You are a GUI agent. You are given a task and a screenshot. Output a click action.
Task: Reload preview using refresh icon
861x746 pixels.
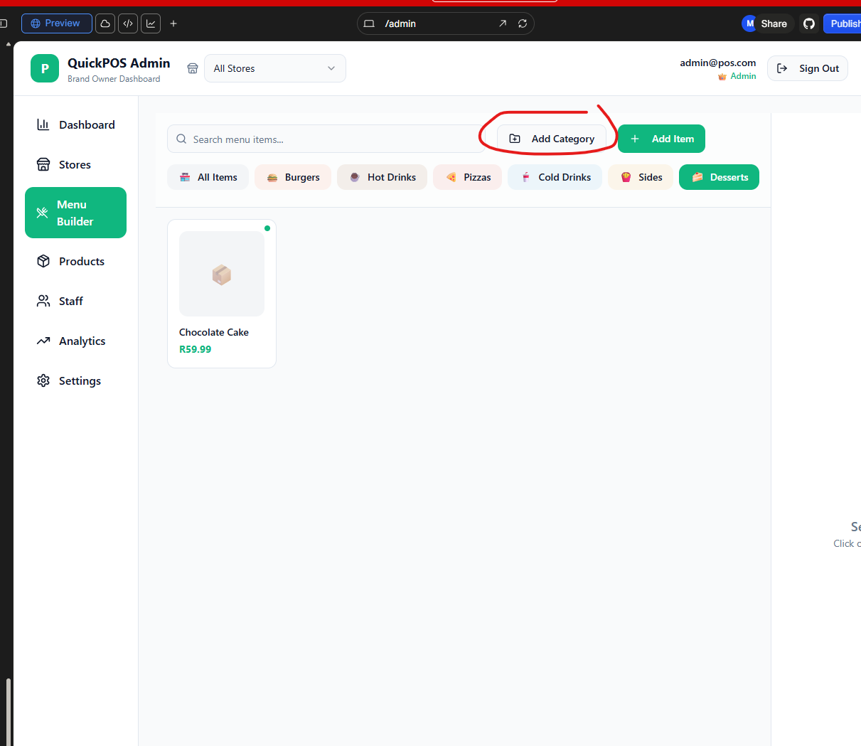click(523, 23)
